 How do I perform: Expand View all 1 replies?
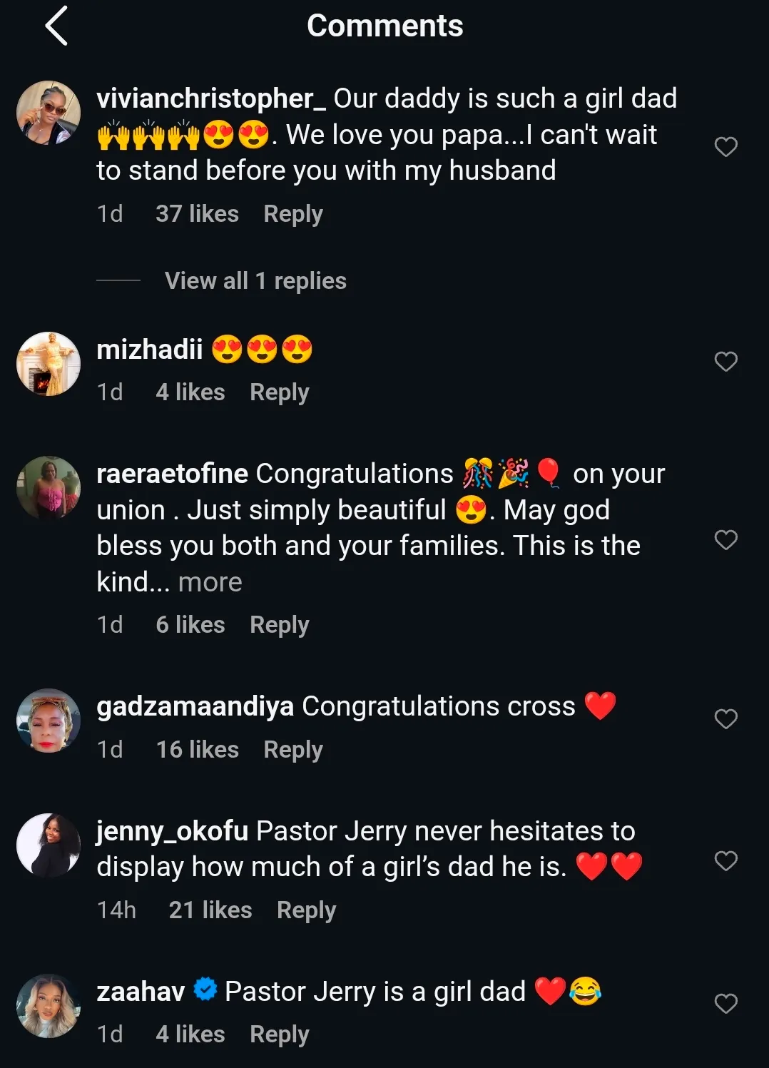pos(255,281)
